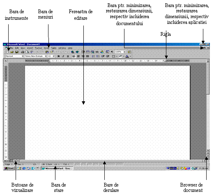The height and width of the screenshot is (196, 214).
Task: Click the Font Color button
Action: tap(127, 56)
